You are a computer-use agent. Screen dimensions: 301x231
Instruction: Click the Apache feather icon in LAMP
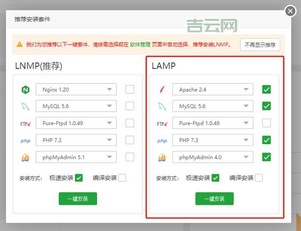click(x=162, y=90)
